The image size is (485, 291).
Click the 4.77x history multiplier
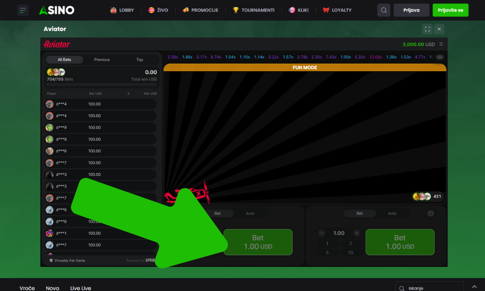click(x=420, y=57)
